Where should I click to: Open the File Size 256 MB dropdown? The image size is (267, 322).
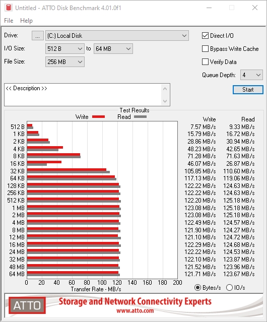(x=65, y=62)
